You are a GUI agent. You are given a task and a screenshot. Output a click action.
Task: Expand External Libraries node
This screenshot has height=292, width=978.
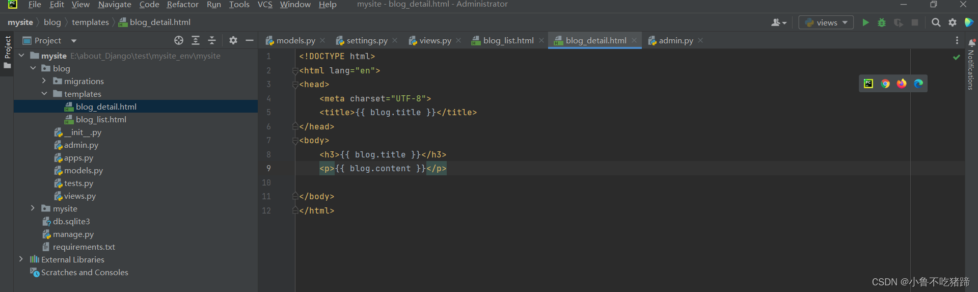point(21,259)
